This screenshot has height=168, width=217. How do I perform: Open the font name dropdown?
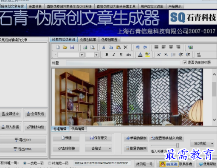tap(82, 55)
